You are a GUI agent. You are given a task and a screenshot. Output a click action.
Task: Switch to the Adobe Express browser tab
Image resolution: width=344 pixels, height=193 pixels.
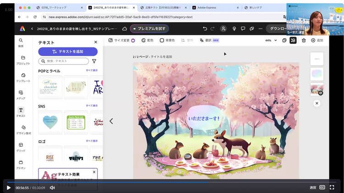pyautogui.click(x=216, y=7)
